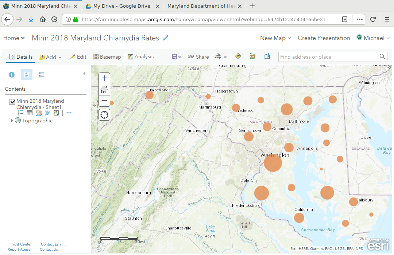Uncheck the Minn 2018 Maryland Chlamydia layer
This screenshot has width=394, height=255.
coord(12,102)
